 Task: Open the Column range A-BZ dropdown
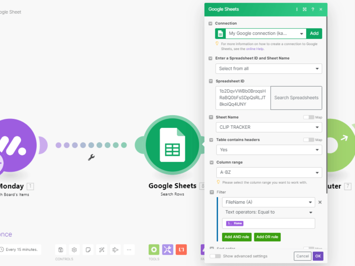point(318,172)
